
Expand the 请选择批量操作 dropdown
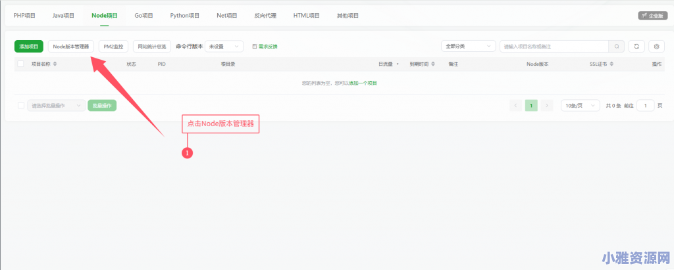[x=57, y=106]
